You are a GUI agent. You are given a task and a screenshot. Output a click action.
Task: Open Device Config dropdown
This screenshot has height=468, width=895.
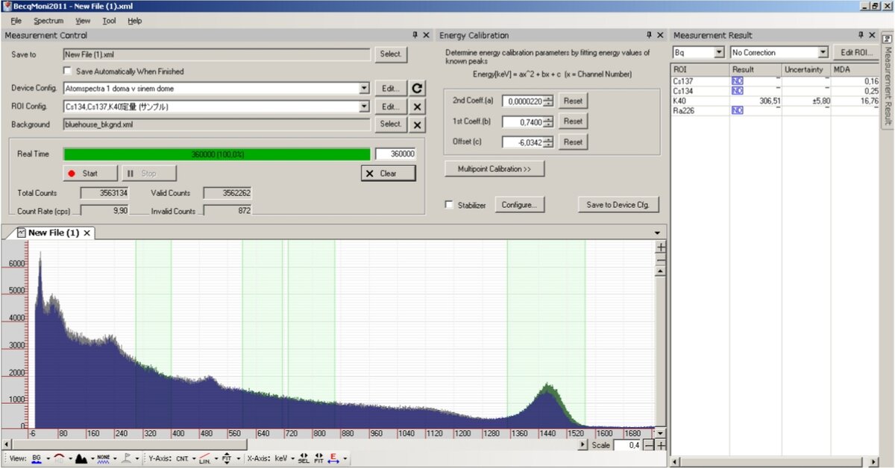pos(364,89)
